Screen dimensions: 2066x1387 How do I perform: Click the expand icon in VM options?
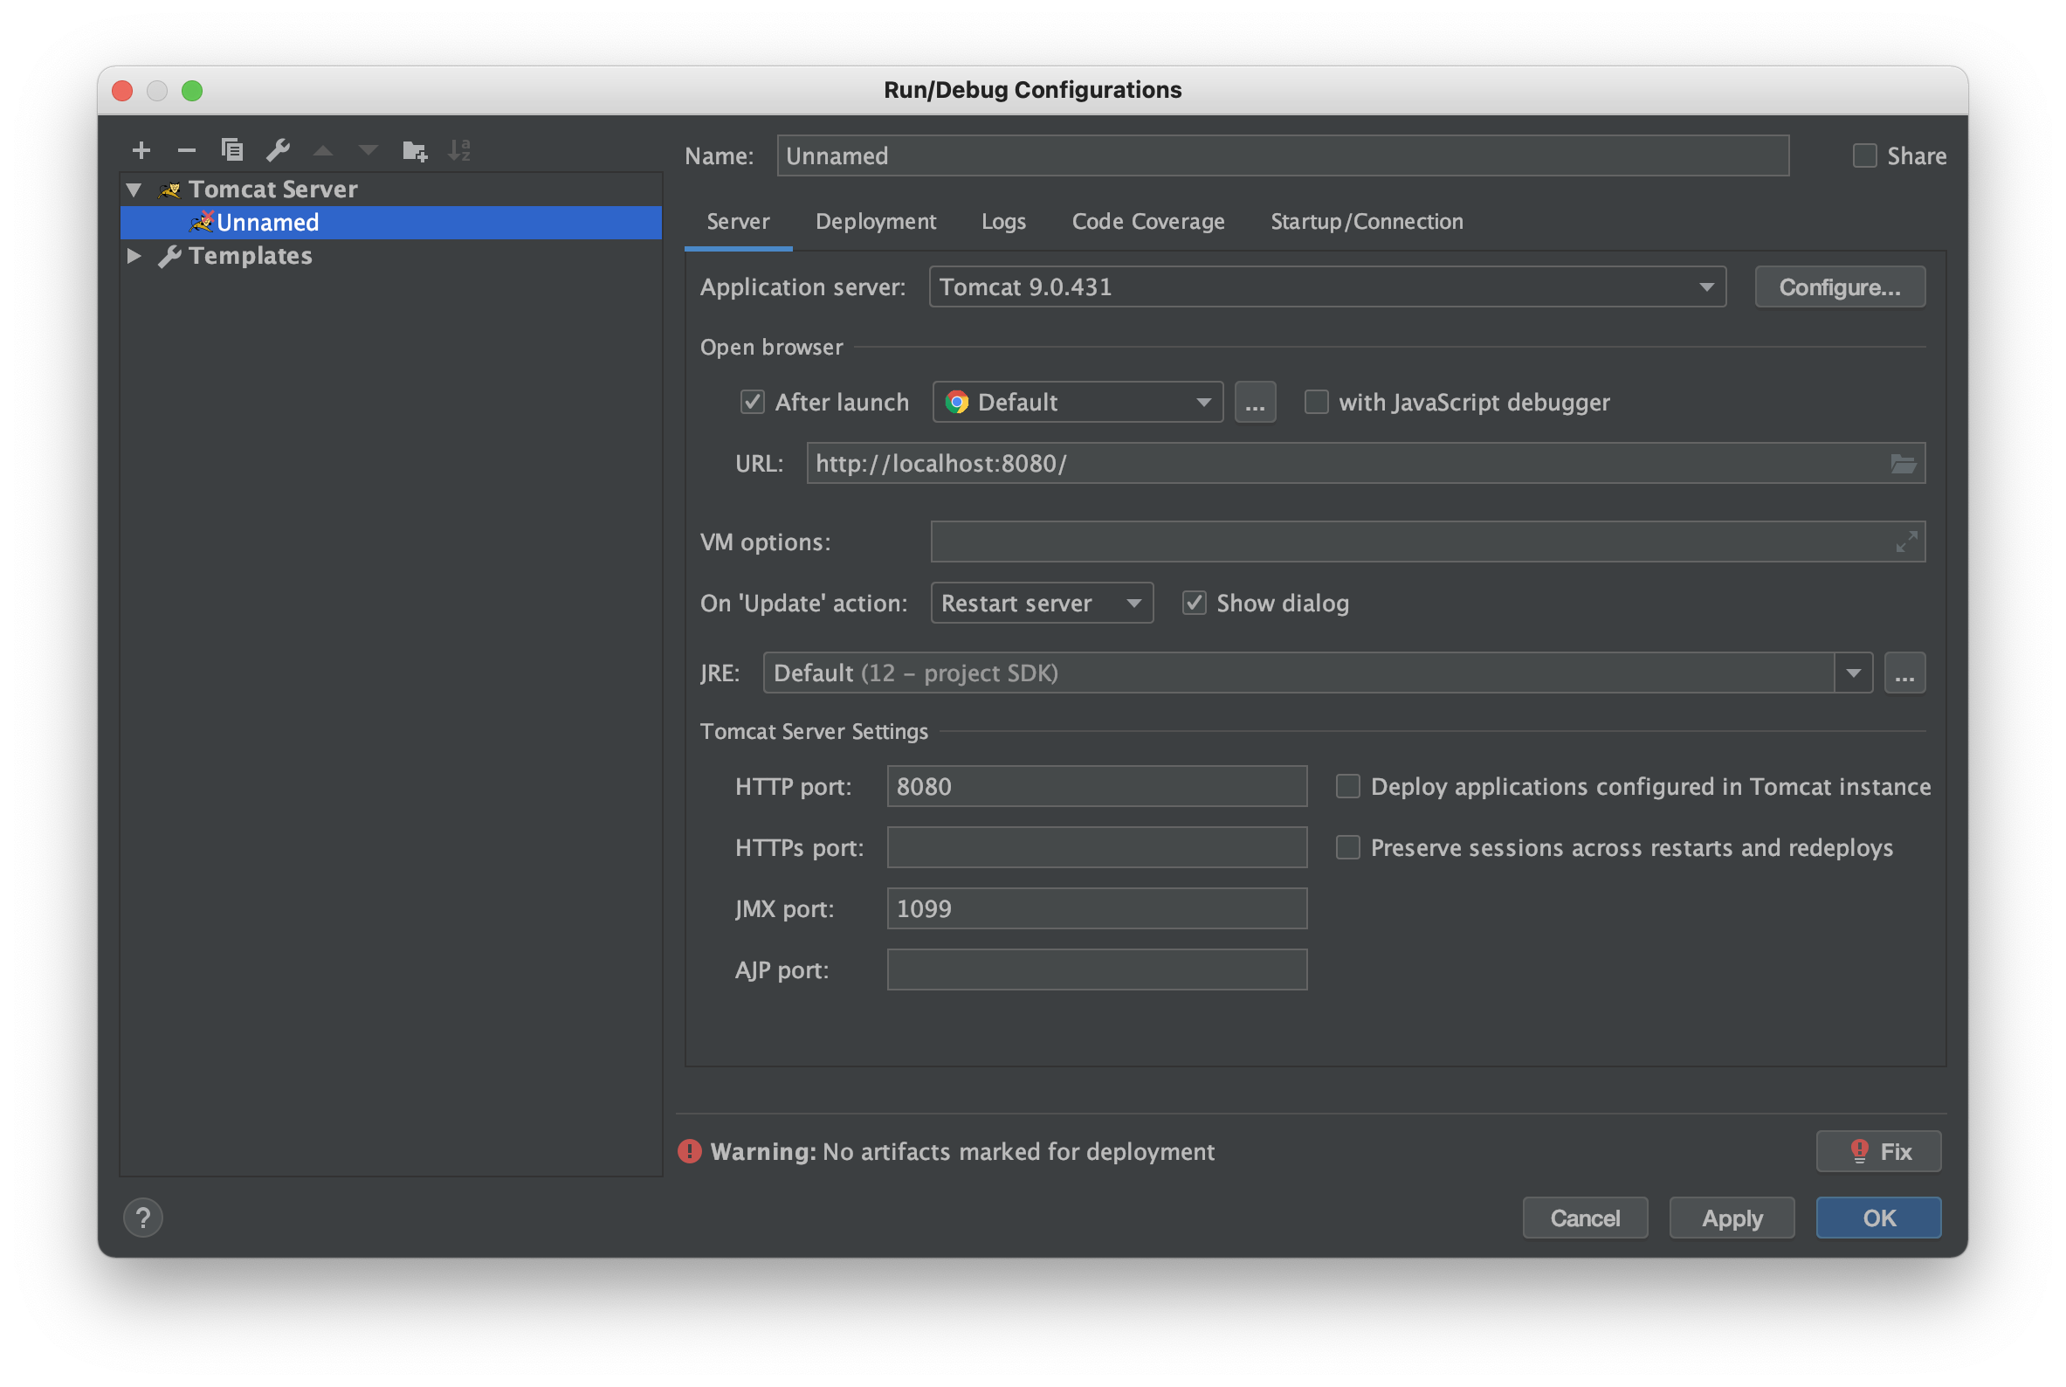pyautogui.click(x=1906, y=542)
